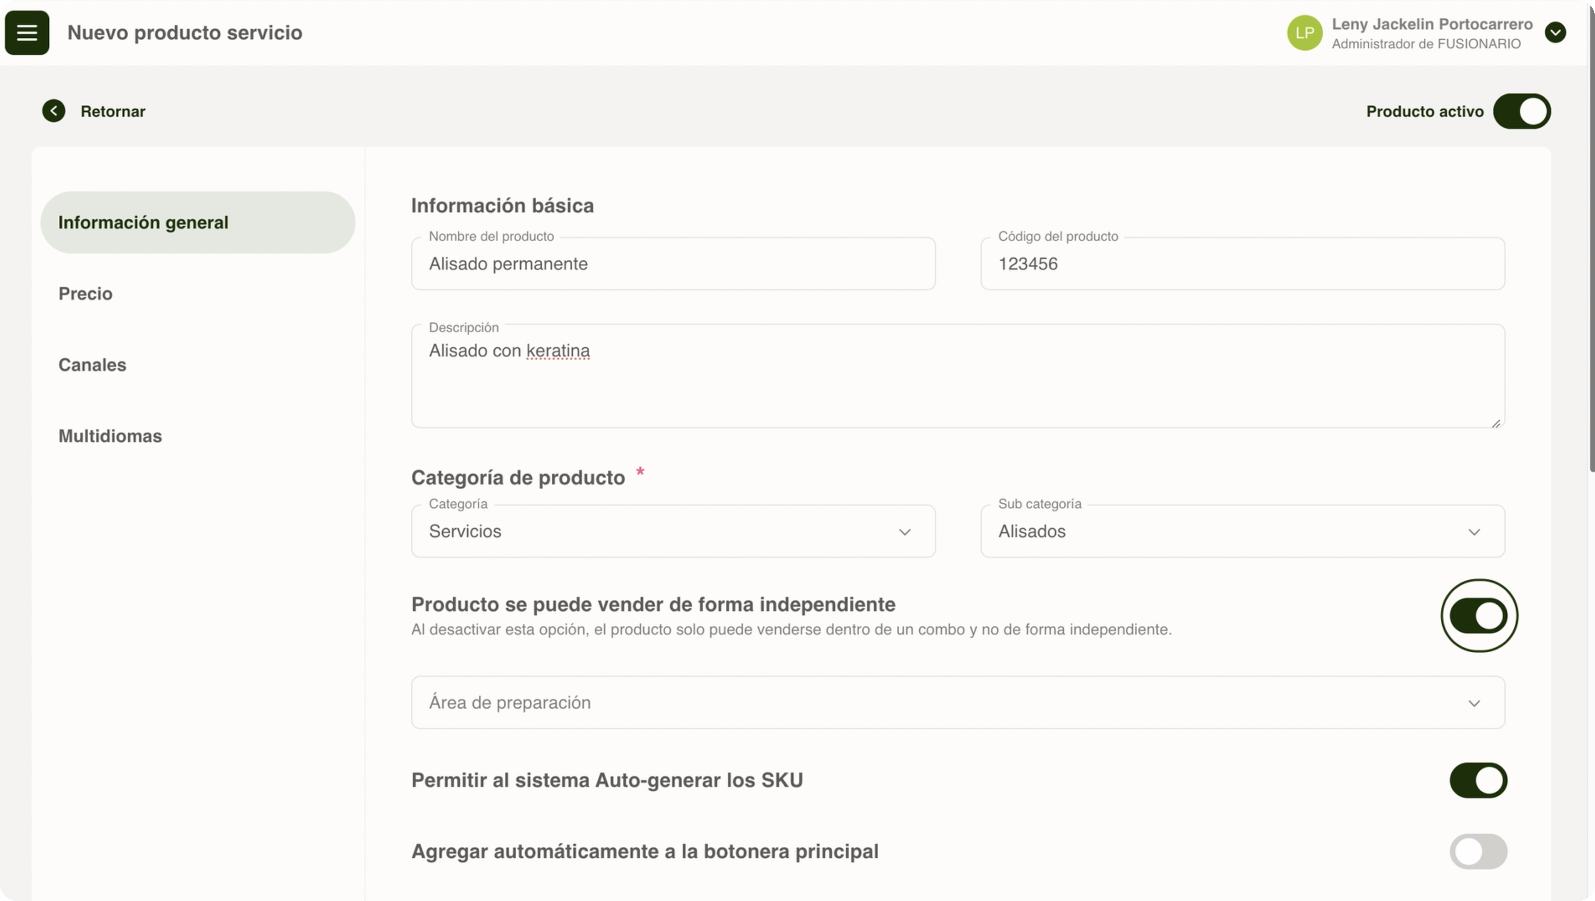This screenshot has height=901, width=1595.
Task: Open the Área de preparación dropdown
Action: (x=957, y=702)
